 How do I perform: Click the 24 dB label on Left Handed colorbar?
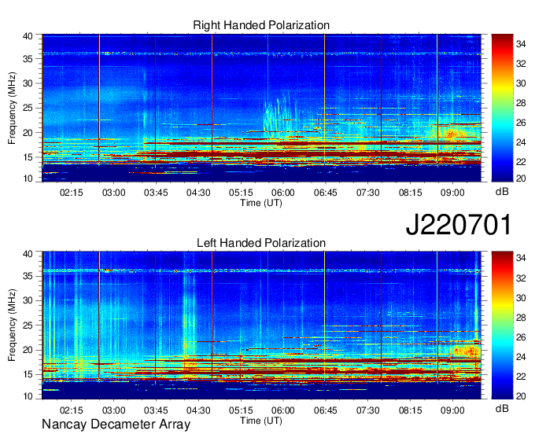pyautogui.click(x=521, y=357)
